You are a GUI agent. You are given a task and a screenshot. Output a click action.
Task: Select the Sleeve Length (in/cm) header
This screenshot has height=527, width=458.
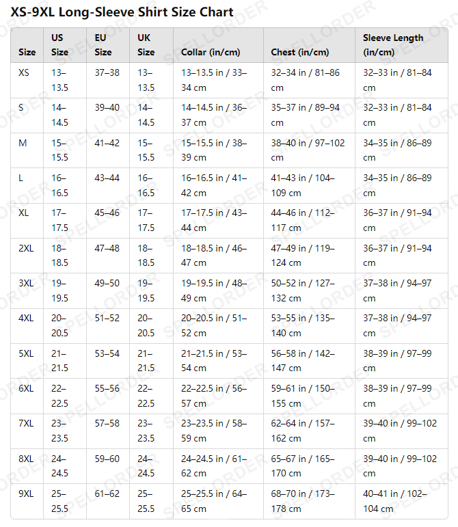point(393,45)
